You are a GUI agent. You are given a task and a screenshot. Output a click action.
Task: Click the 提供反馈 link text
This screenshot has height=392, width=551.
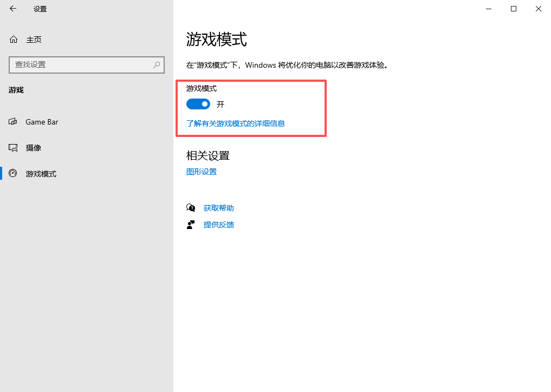(219, 225)
